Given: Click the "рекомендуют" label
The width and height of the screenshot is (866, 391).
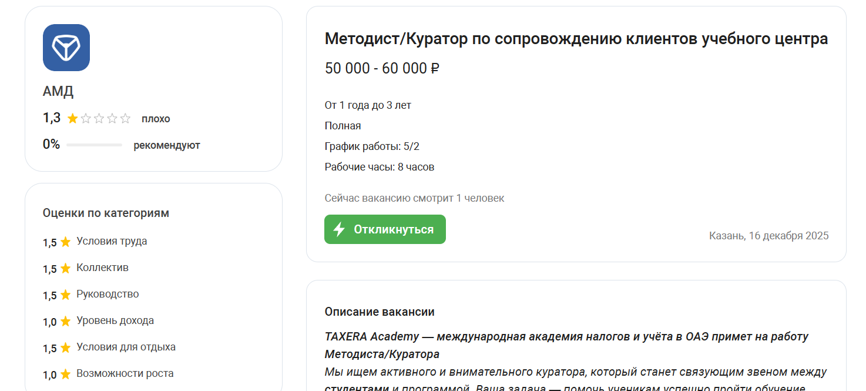Looking at the screenshot, I should click(x=166, y=145).
